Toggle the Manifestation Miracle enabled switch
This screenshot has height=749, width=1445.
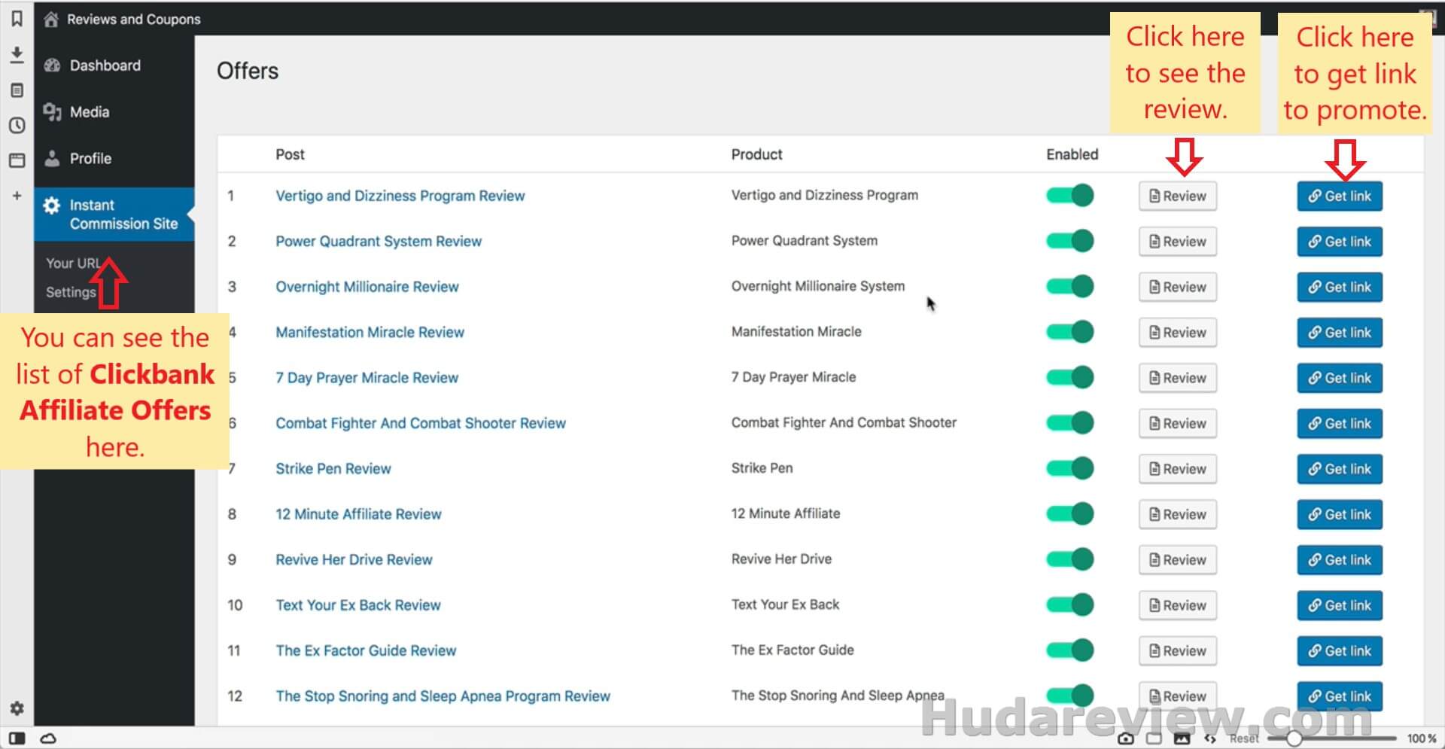[1069, 332]
